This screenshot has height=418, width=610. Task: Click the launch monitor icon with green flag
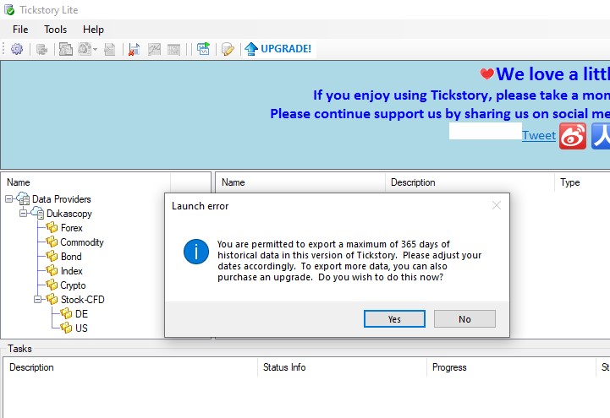point(203,49)
